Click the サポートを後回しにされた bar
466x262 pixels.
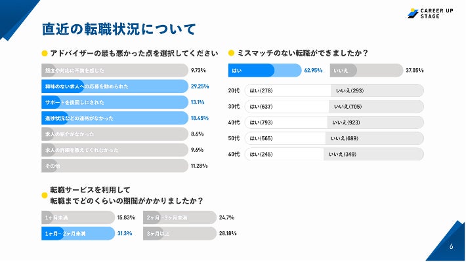point(112,102)
